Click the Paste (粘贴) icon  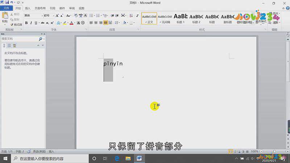point(5,16)
